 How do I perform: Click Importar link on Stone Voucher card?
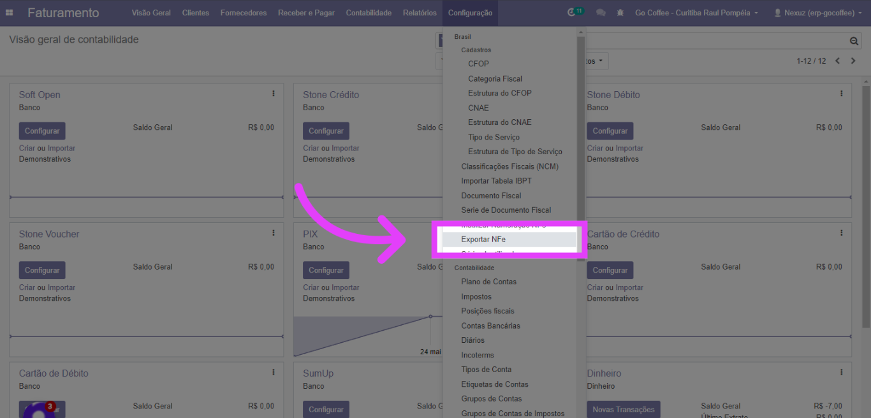pyautogui.click(x=61, y=287)
